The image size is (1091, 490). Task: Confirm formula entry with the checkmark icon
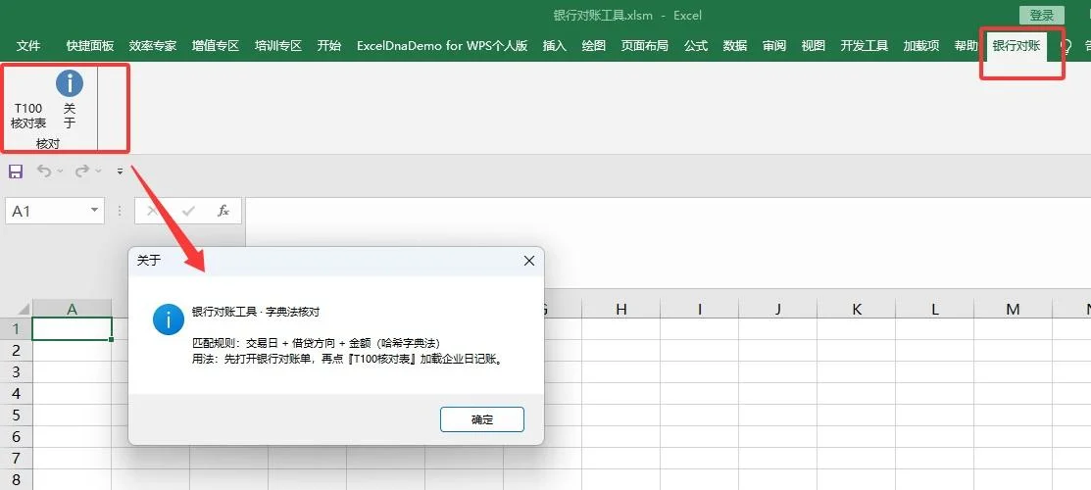click(x=188, y=211)
